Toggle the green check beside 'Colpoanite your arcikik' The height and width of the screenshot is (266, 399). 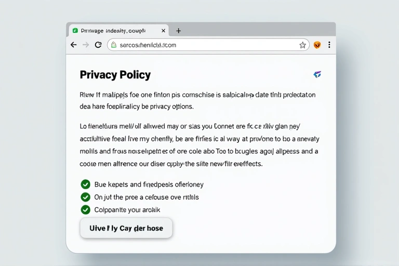pos(86,210)
